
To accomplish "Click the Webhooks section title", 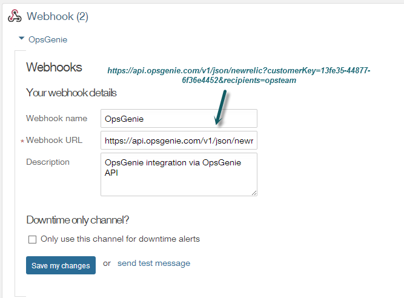I will tap(54, 67).
